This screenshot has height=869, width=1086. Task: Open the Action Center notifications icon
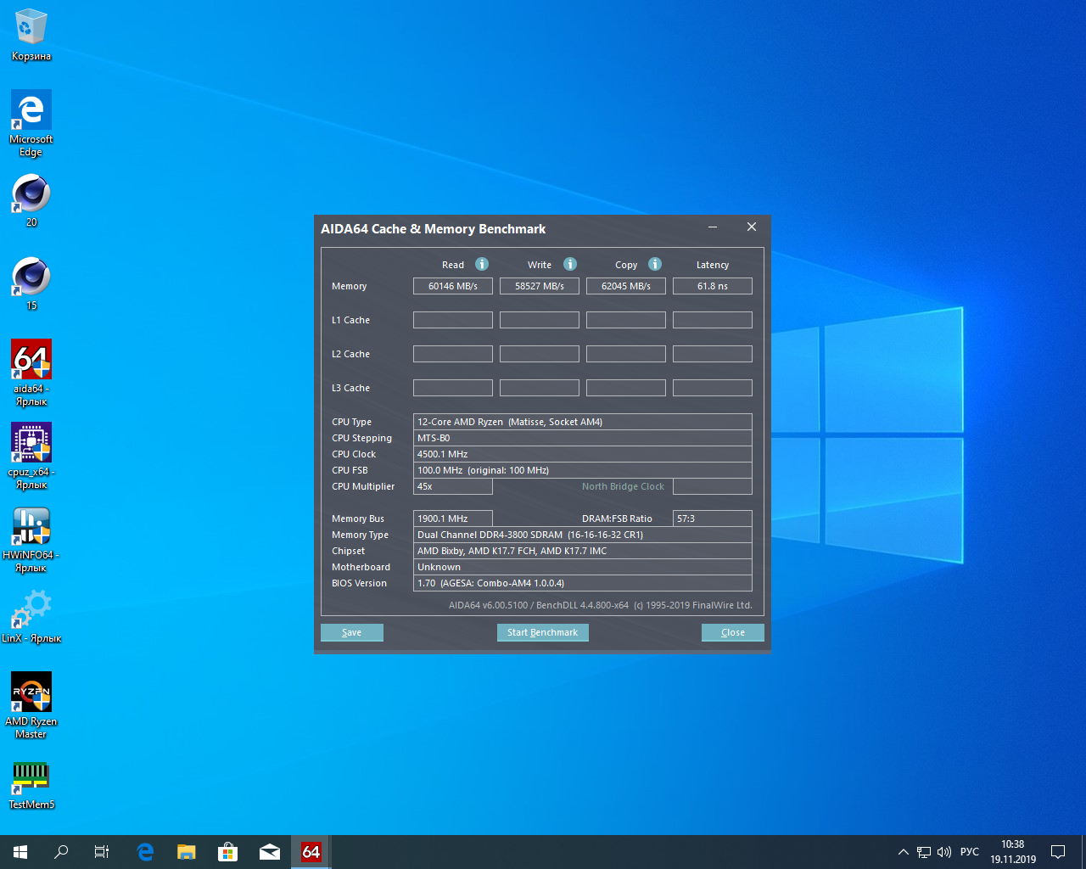coord(1058,852)
